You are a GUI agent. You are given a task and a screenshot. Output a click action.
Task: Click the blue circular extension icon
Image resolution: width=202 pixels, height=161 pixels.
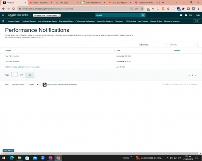pos(168,9)
